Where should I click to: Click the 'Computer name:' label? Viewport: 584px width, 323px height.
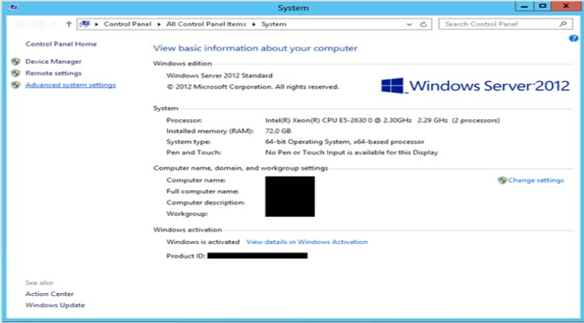point(196,180)
